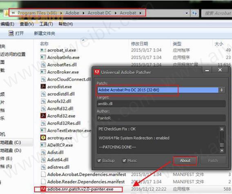Click the date 2016/12/12 22:22 cell
The width and height of the screenshot is (232, 194).
point(149,189)
